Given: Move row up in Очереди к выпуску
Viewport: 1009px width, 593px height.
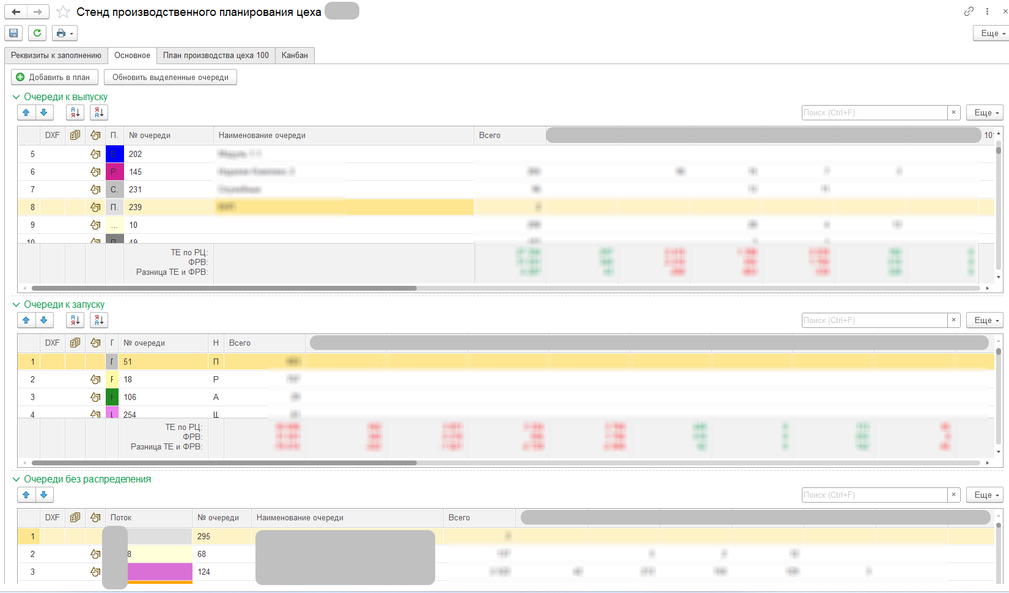Looking at the screenshot, I should (x=26, y=112).
